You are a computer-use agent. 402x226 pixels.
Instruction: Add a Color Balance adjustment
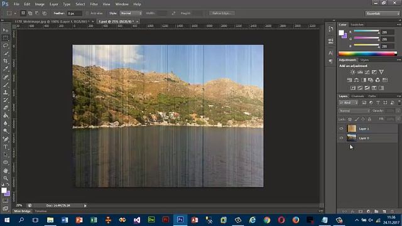(356, 80)
